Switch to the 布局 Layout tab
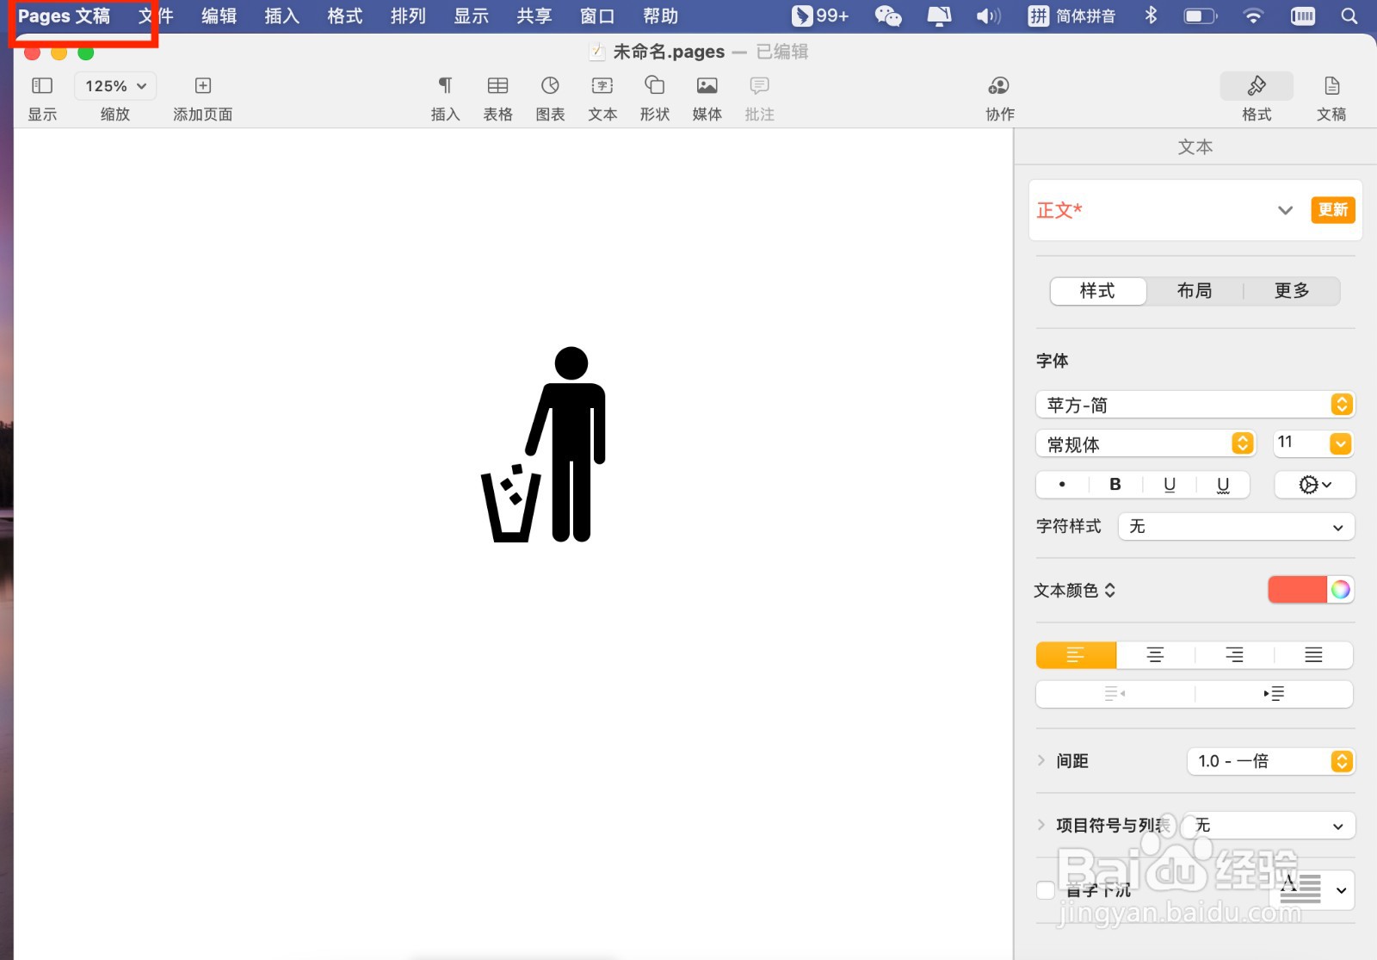This screenshot has width=1377, height=960. tap(1195, 291)
